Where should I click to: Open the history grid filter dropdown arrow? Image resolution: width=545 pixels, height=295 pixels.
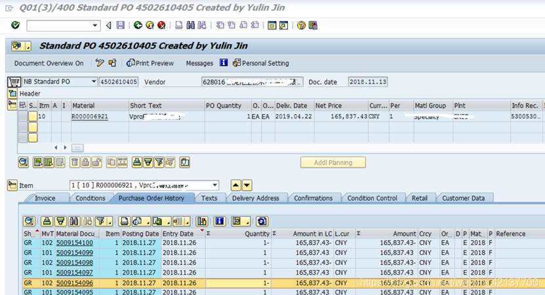[110, 222]
